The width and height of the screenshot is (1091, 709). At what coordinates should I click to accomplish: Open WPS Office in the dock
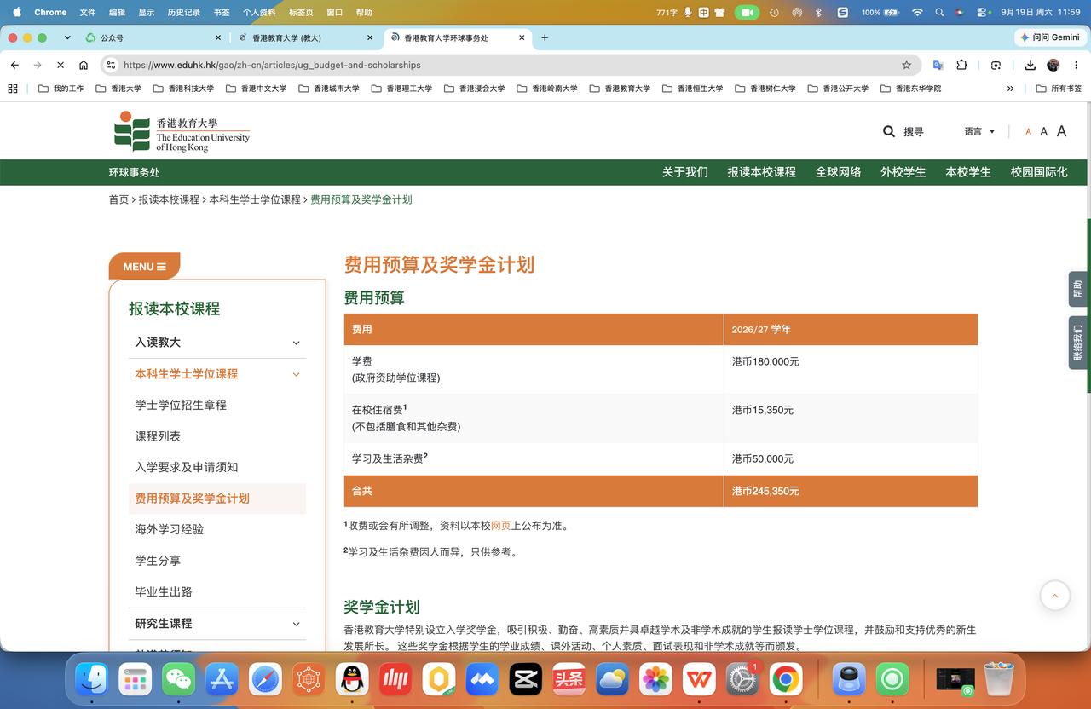(699, 679)
